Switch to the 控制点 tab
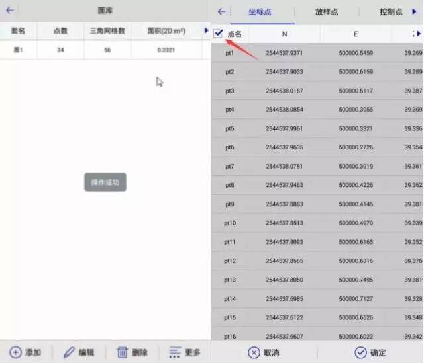Screen dimensions: 424x363 391,12
